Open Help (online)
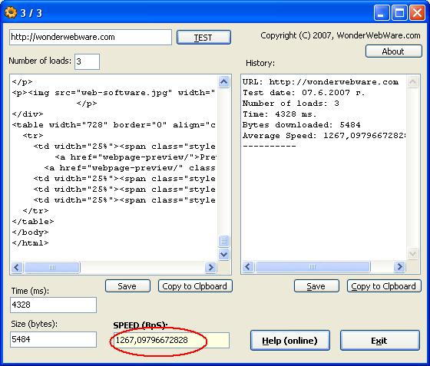The width and height of the screenshot is (430, 366). [290, 340]
